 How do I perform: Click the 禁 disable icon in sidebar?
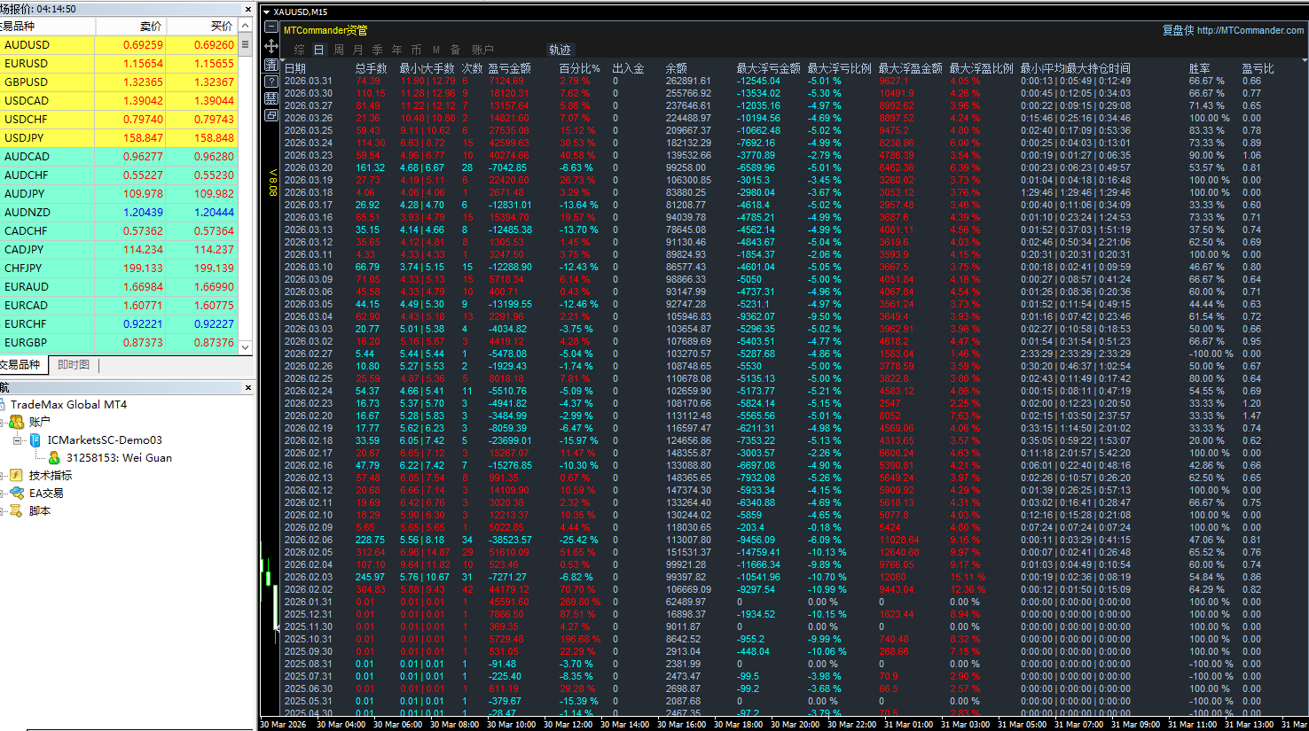tap(271, 98)
